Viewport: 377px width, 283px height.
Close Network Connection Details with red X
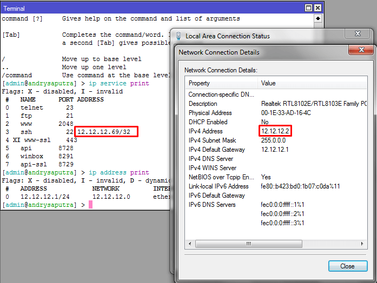361,51
